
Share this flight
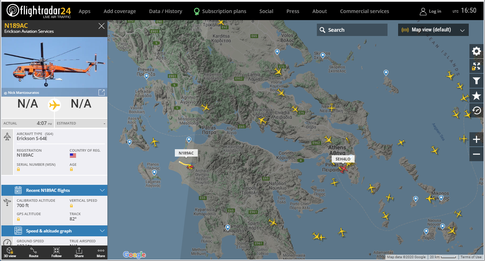pyautogui.click(x=79, y=252)
